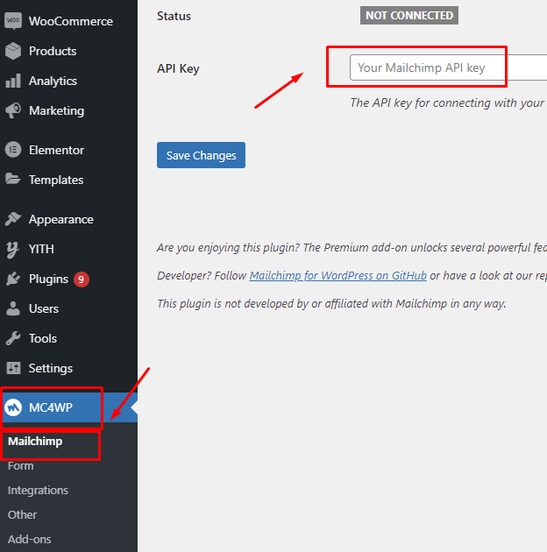547x552 pixels.
Task: Open the Appearance menu
Action: [68, 219]
